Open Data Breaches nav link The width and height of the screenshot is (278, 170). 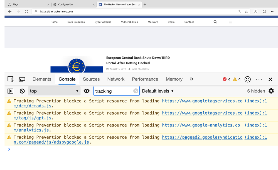(x=76, y=22)
